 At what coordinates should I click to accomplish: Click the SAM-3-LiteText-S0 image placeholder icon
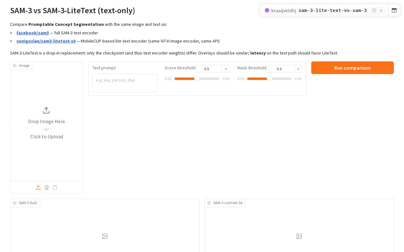pyautogui.click(x=299, y=236)
